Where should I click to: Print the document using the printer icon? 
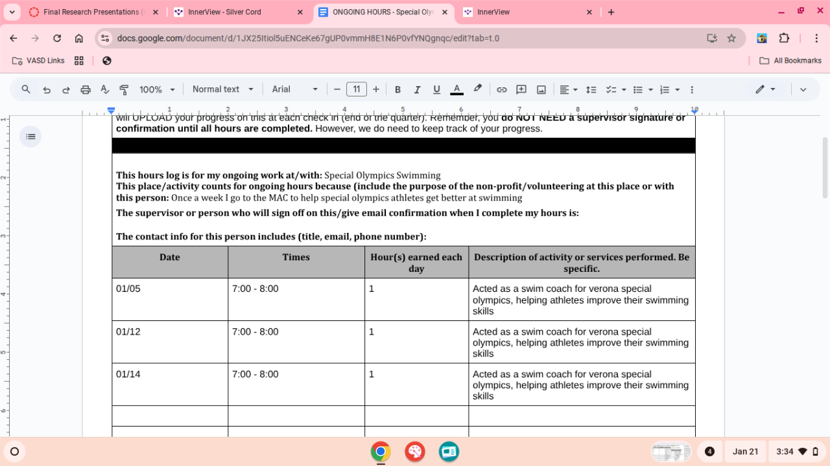(x=86, y=89)
